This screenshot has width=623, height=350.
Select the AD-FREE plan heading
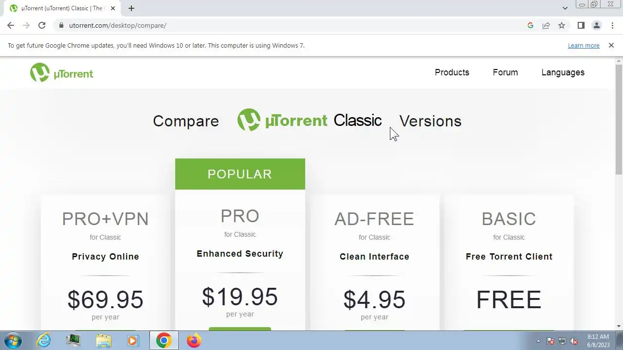tap(374, 219)
